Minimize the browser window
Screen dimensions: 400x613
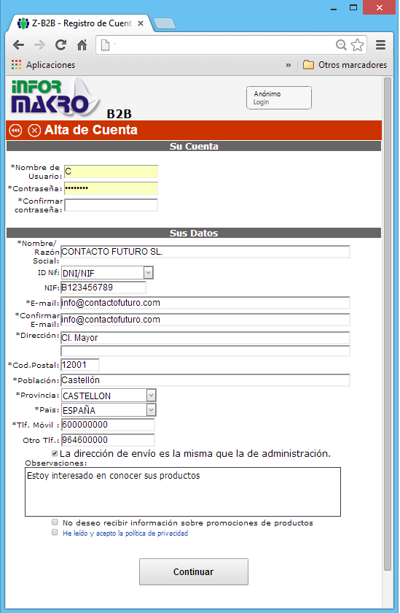(334, 8)
